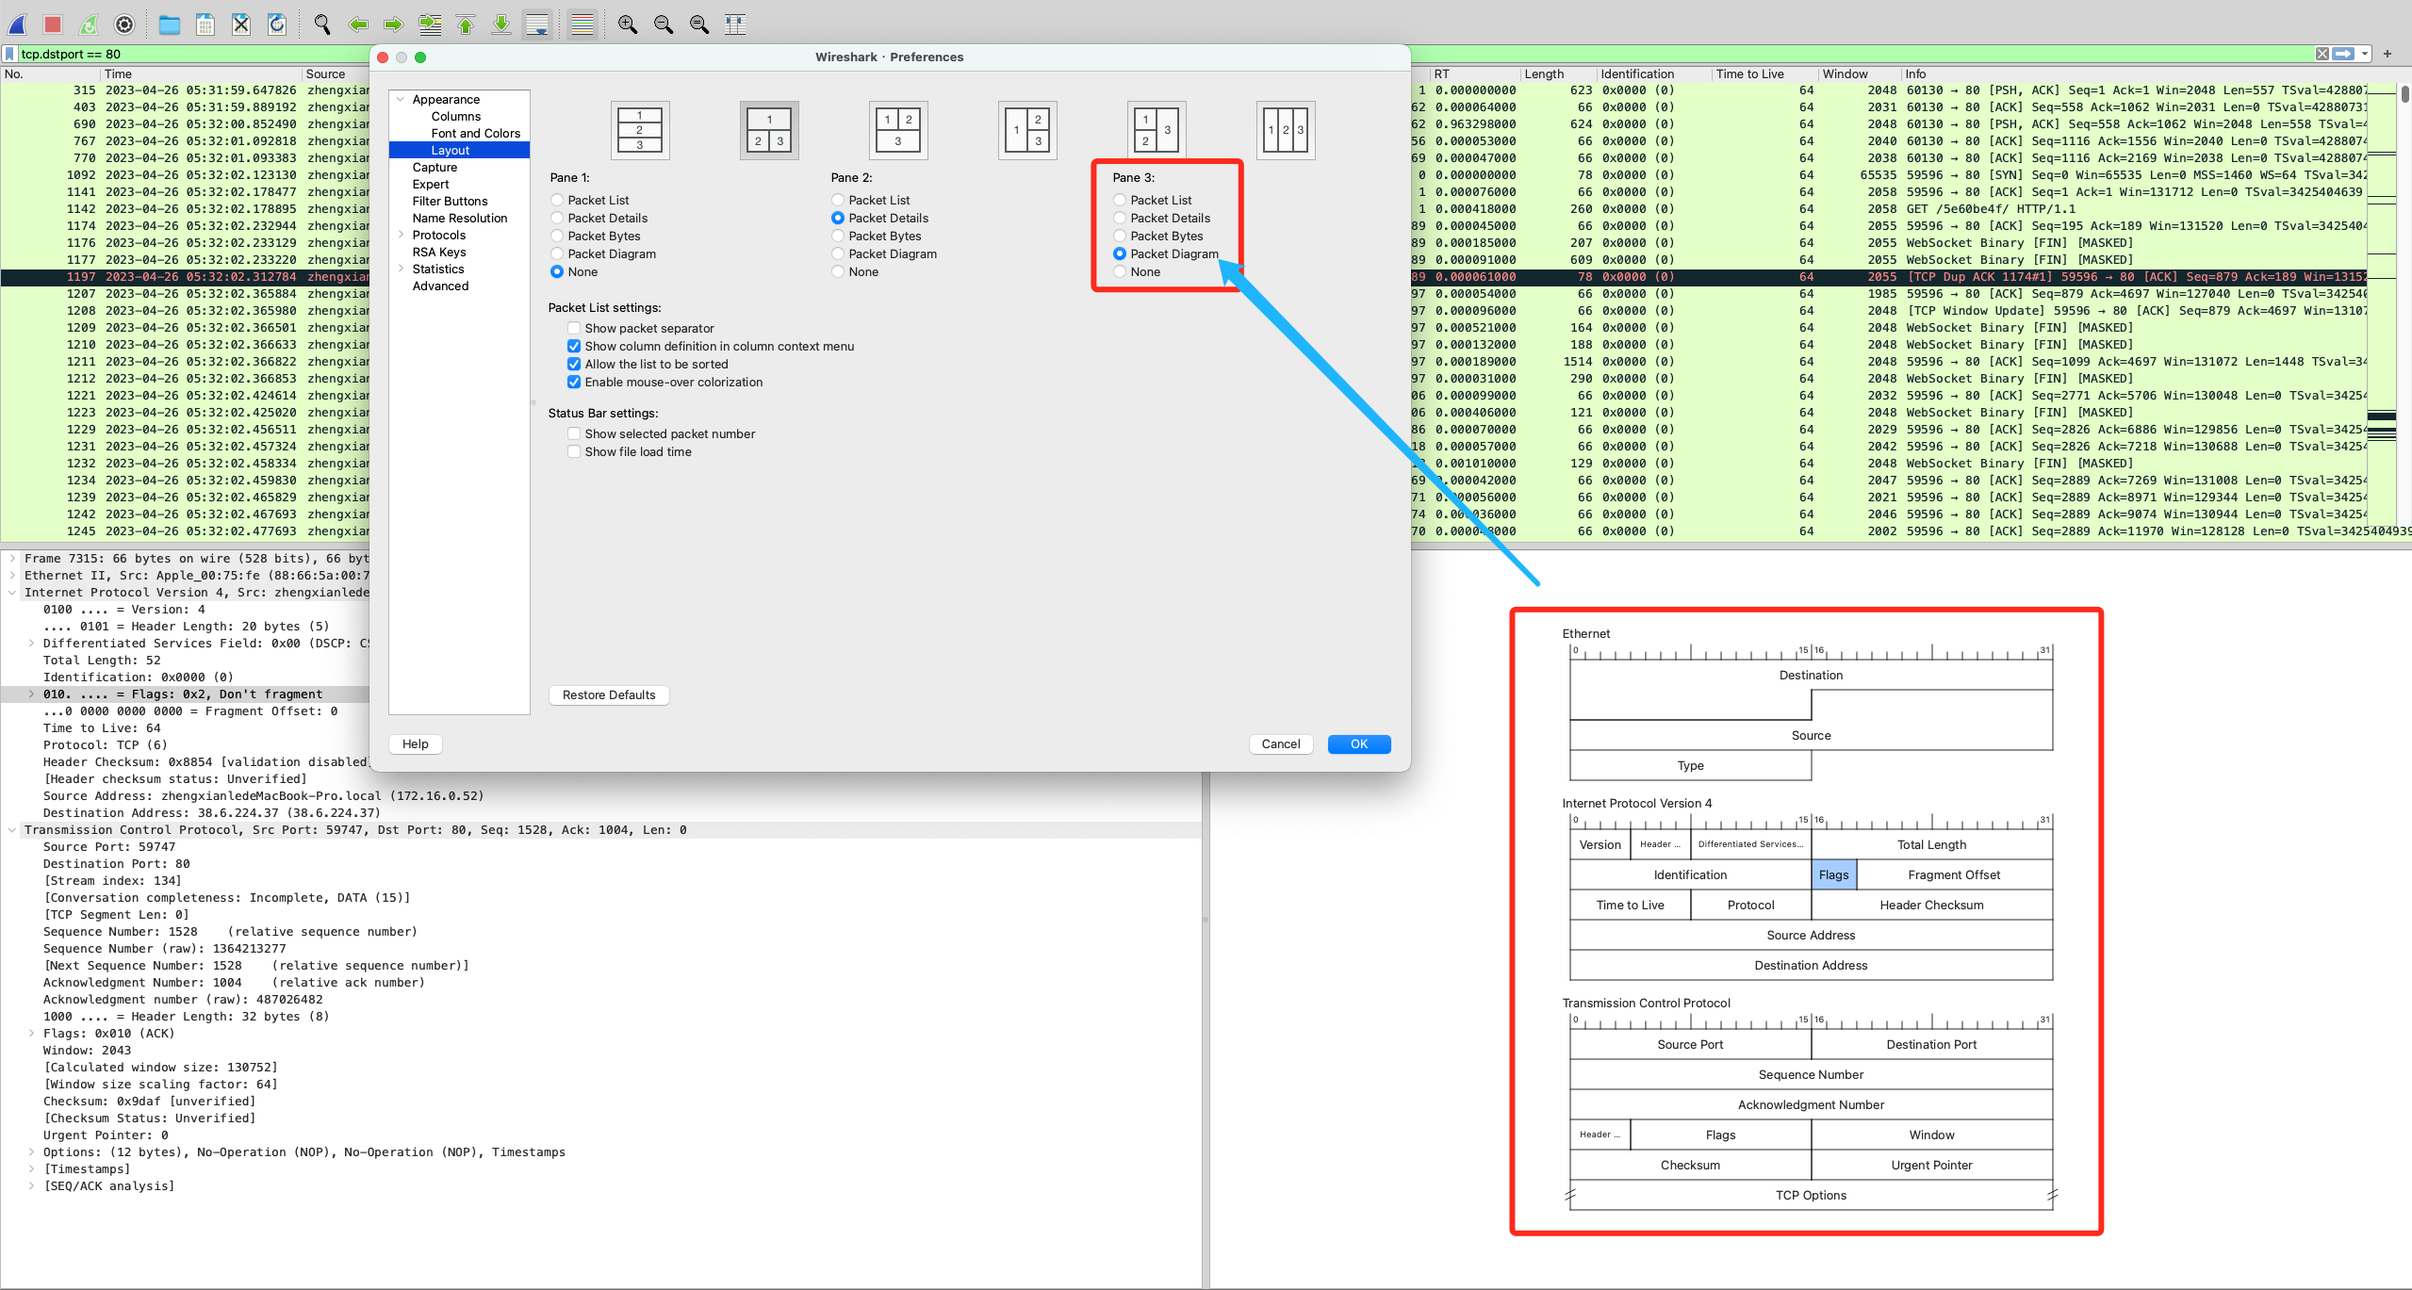The width and height of the screenshot is (2412, 1290).
Task: Click the Restore Defaults button
Action: 609,694
